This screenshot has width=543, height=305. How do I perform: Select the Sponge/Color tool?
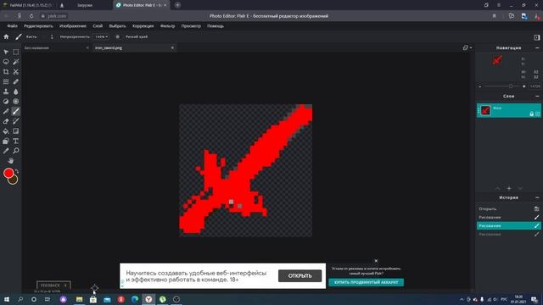pyautogui.click(x=16, y=102)
